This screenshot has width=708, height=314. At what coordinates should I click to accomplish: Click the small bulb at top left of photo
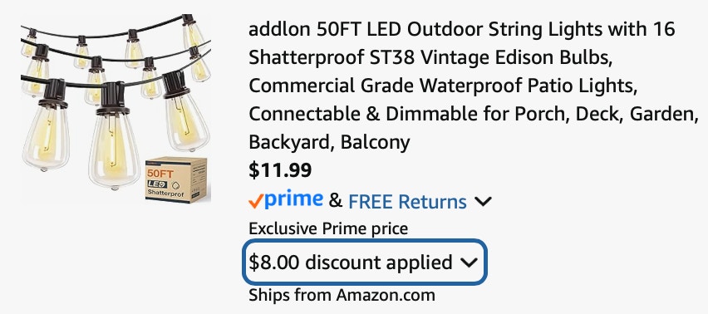click(x=30, y=43)
